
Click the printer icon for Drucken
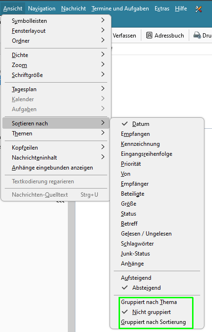point(197,35)
